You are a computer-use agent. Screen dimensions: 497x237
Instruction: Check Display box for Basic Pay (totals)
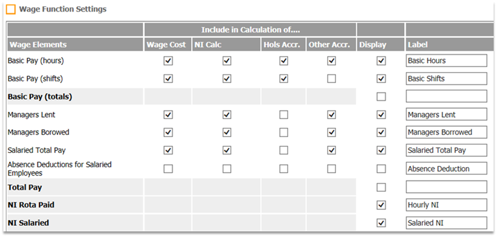point(381,96)
